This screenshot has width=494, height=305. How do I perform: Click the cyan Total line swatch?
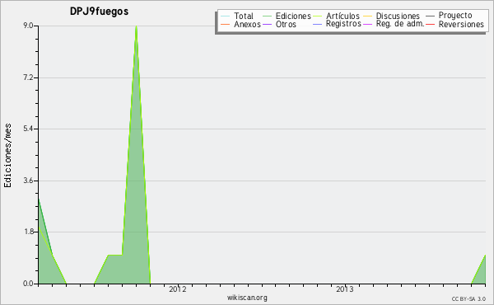[226, 16]
